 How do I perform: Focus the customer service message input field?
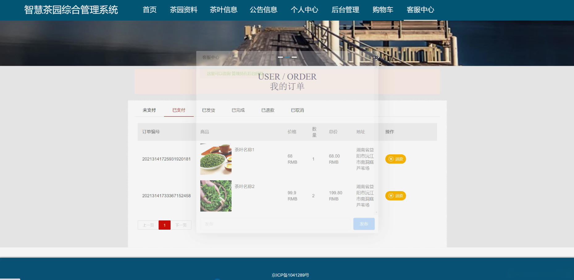[275, 224]
